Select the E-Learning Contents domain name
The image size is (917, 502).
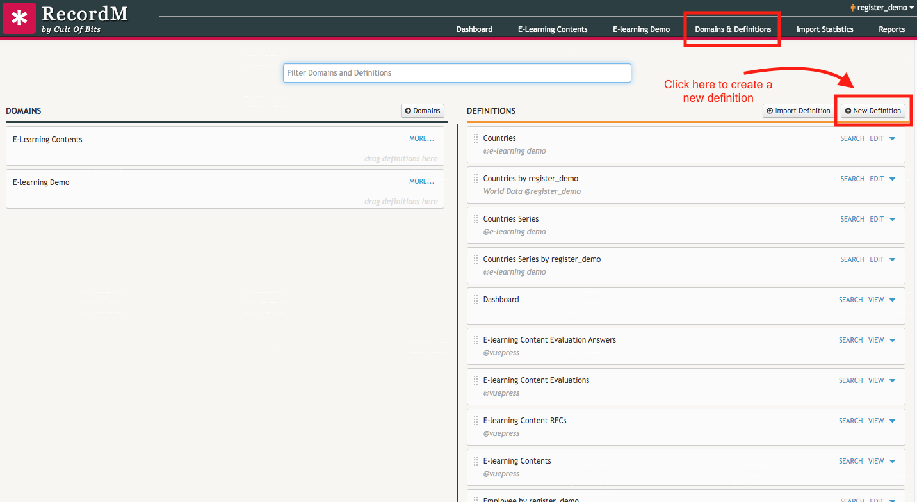(x=47, y=140)
